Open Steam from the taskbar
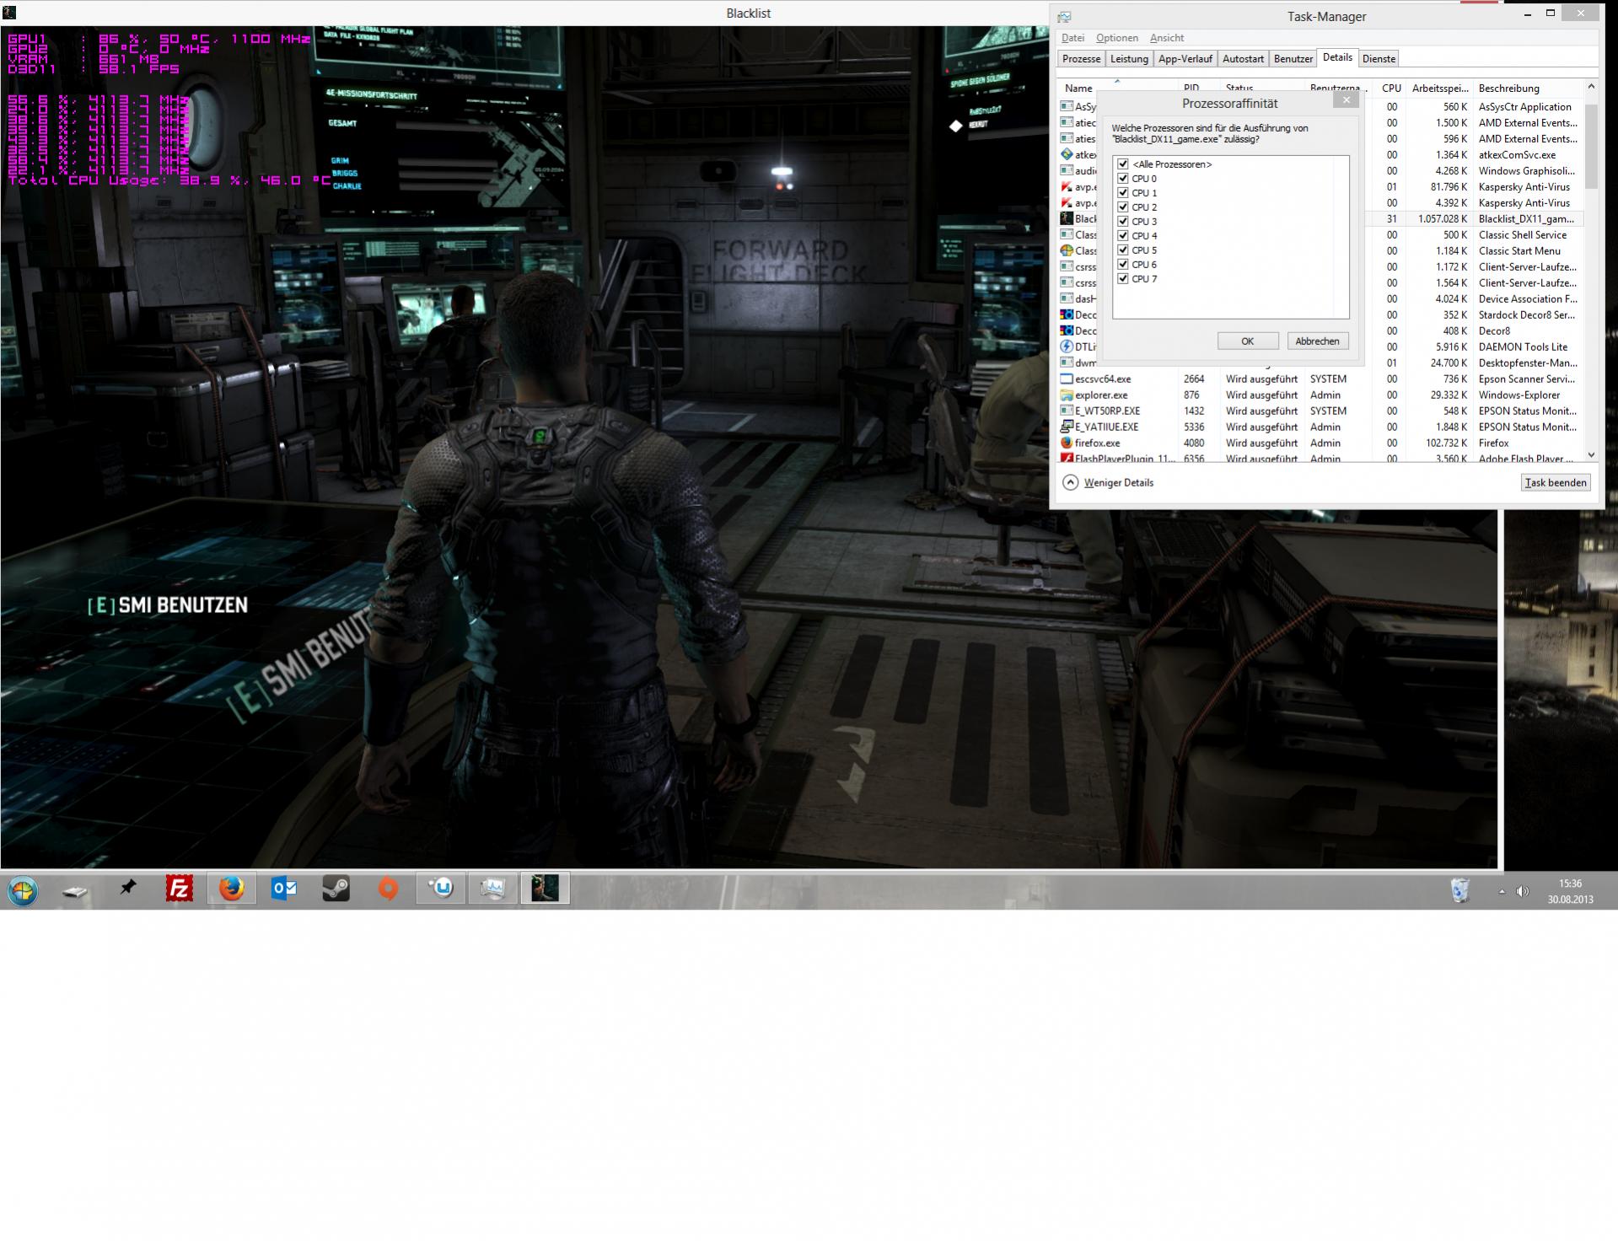1618x1241 pixels. click(x=336, y=889)
